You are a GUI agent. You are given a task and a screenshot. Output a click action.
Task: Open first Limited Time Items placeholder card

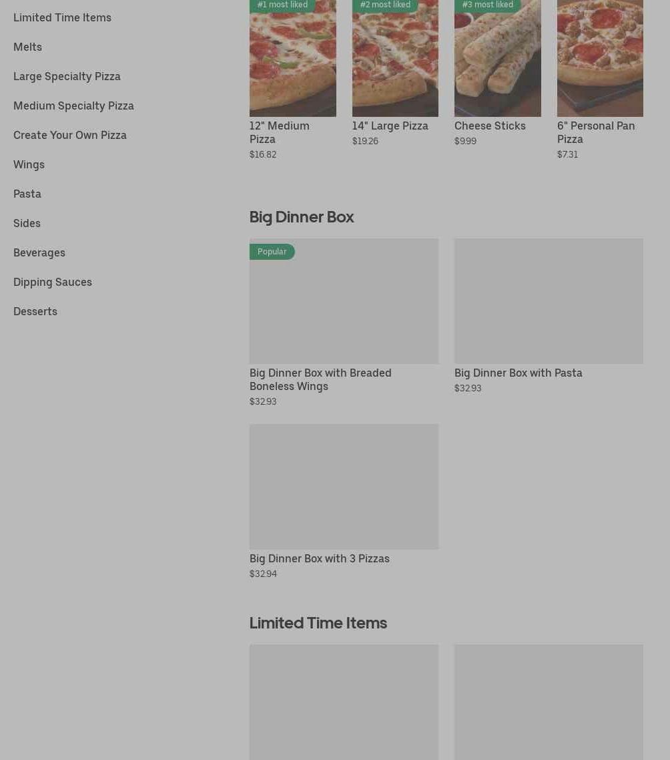coord(344,701)
